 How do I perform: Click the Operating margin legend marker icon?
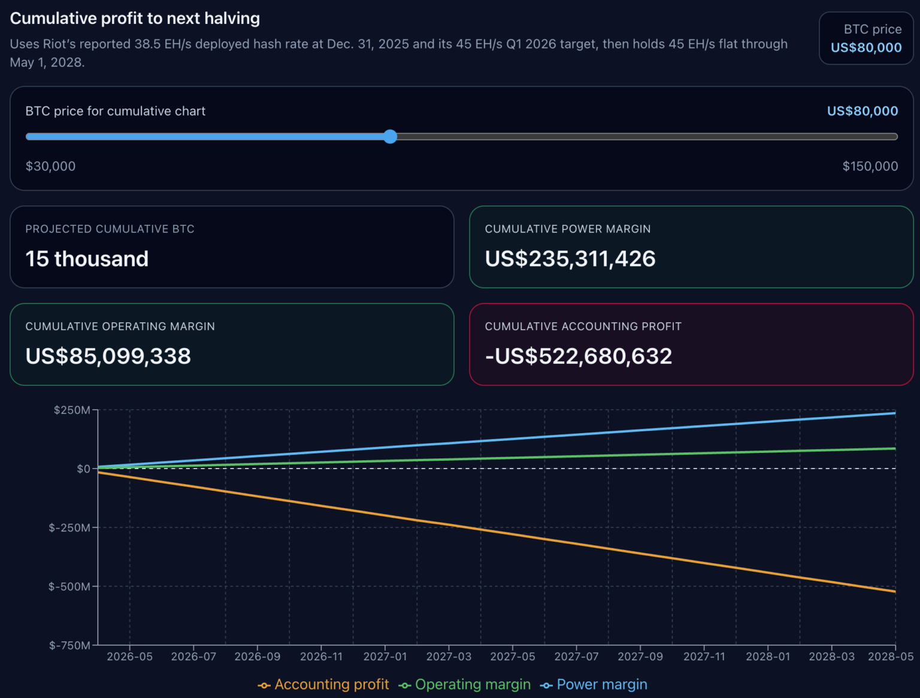pos(406,684)
